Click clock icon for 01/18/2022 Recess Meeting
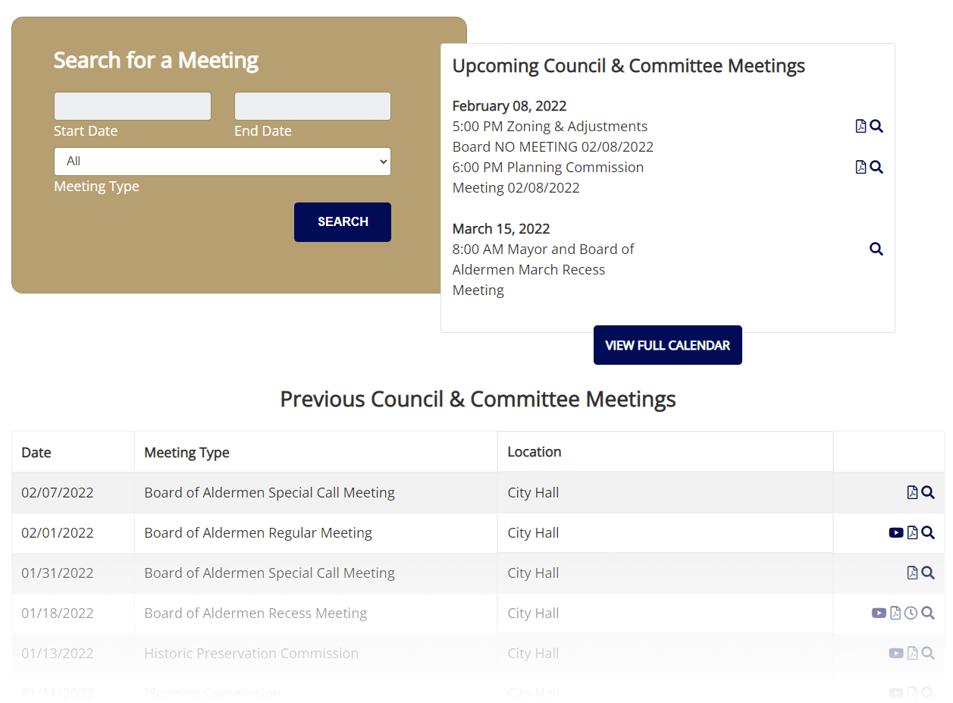The width and height of the screenshot is (953, 703). click(911, 614)
